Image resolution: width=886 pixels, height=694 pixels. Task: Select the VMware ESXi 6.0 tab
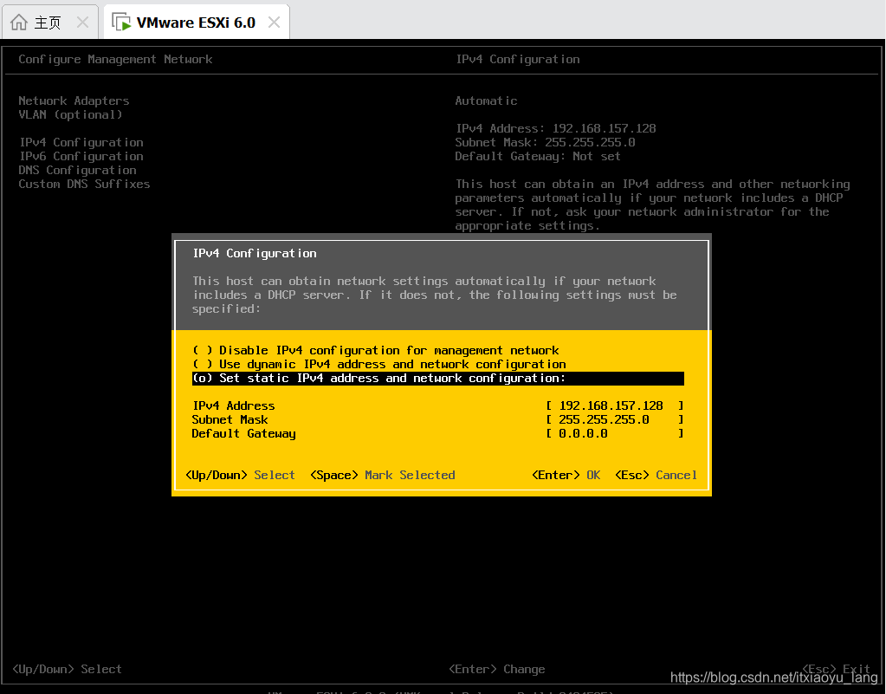(196, 22)
